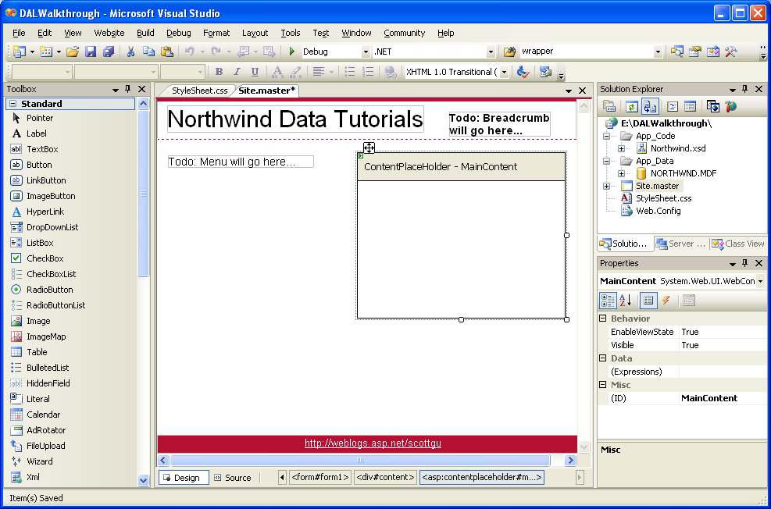Click the Refresh icon in Solution Explorer

coord(631,106)
